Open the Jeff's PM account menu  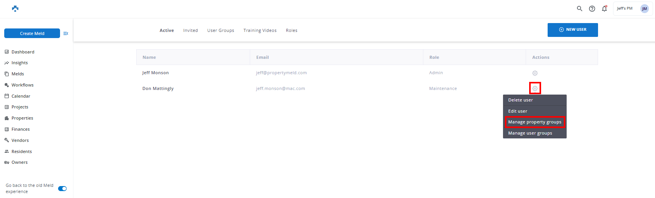[625, 8]
